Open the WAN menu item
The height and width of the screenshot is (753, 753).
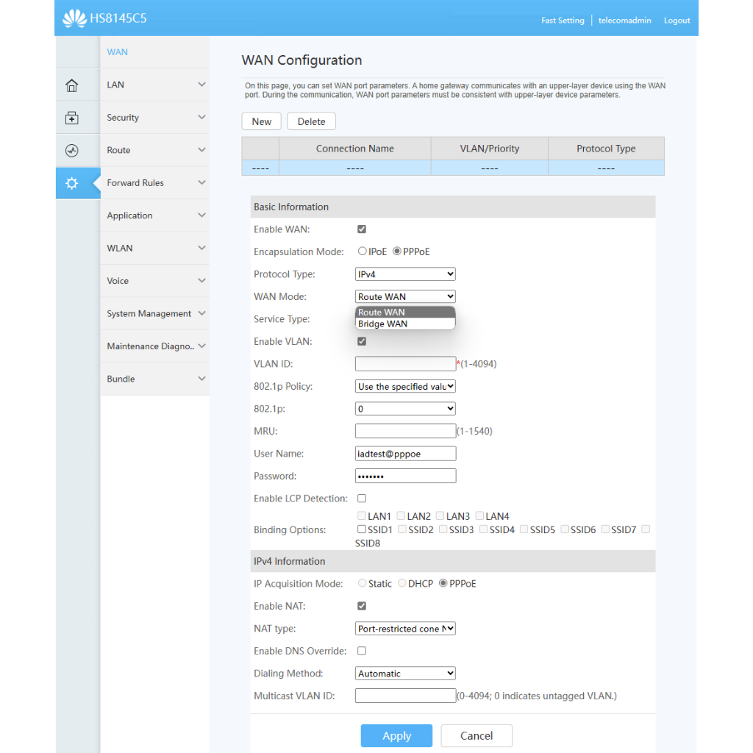pos(118,52)
